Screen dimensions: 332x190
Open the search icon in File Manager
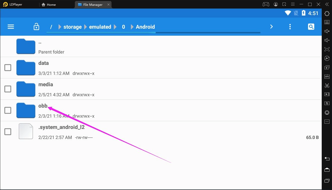[x=311, y=26]
